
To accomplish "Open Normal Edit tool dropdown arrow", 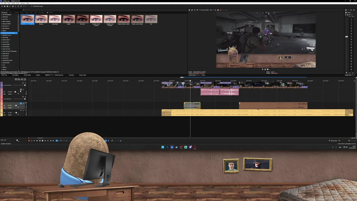I will click(59, 141).
